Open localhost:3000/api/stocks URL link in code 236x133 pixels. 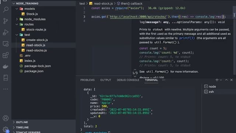(x=138, y=17)
